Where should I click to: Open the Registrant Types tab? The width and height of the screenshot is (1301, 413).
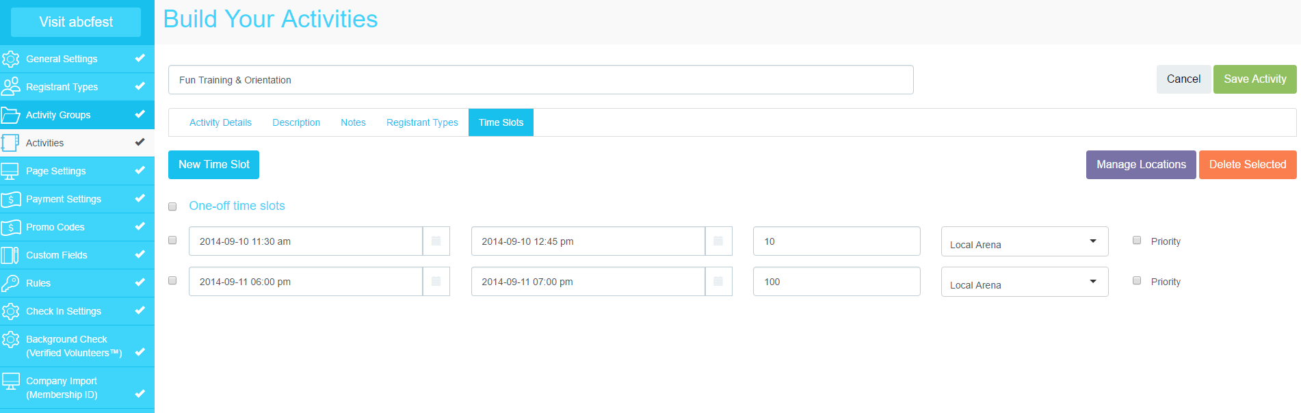422,122
